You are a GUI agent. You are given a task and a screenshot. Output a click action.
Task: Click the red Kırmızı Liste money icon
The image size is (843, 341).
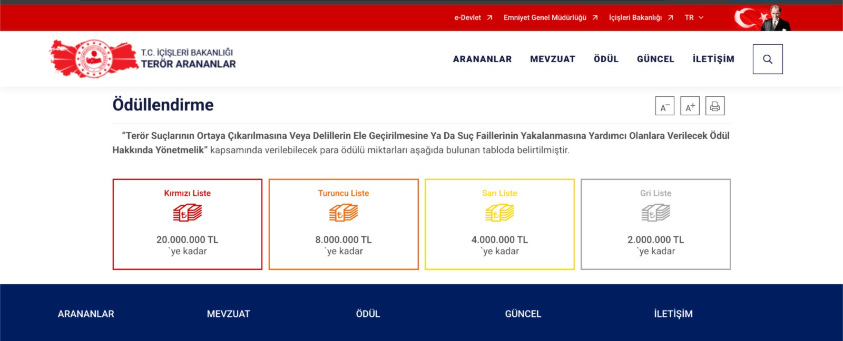point(188,213)
